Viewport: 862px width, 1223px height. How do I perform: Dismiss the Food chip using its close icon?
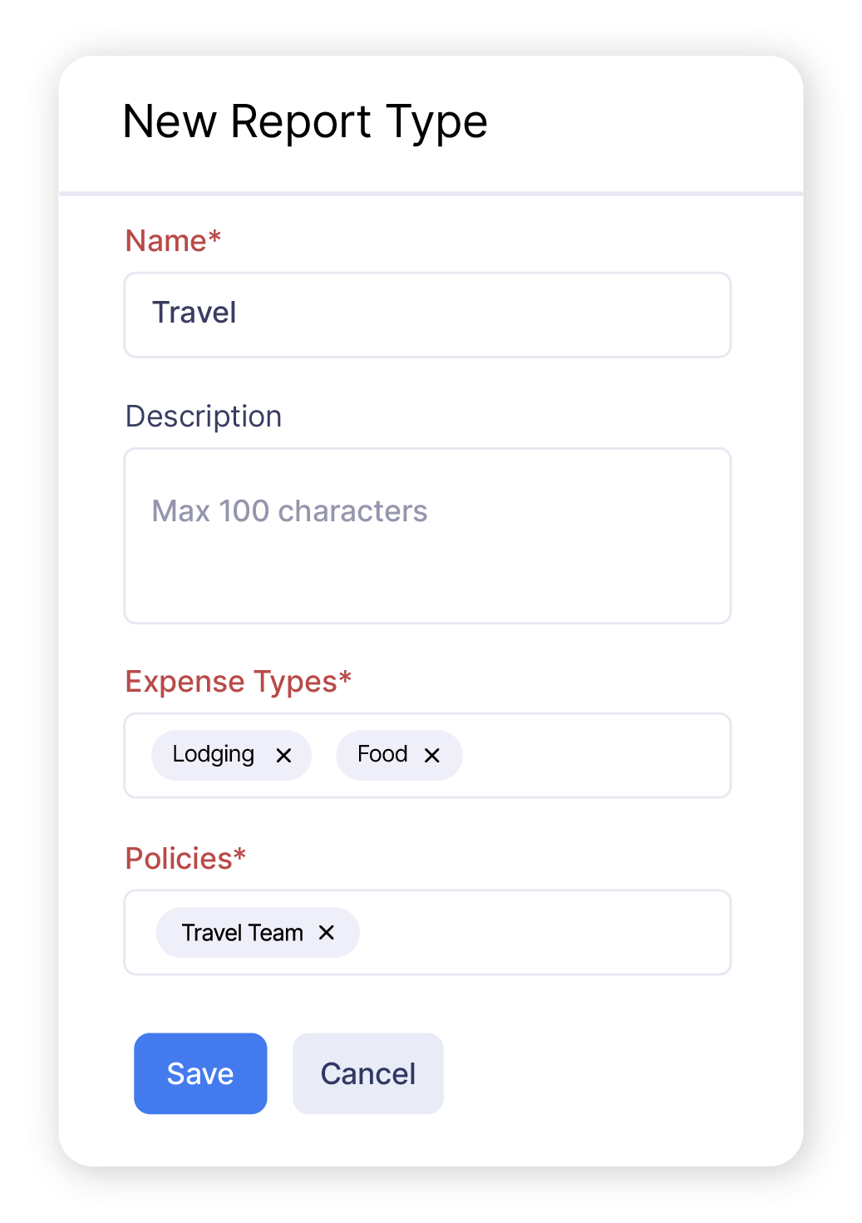point(432,756)
